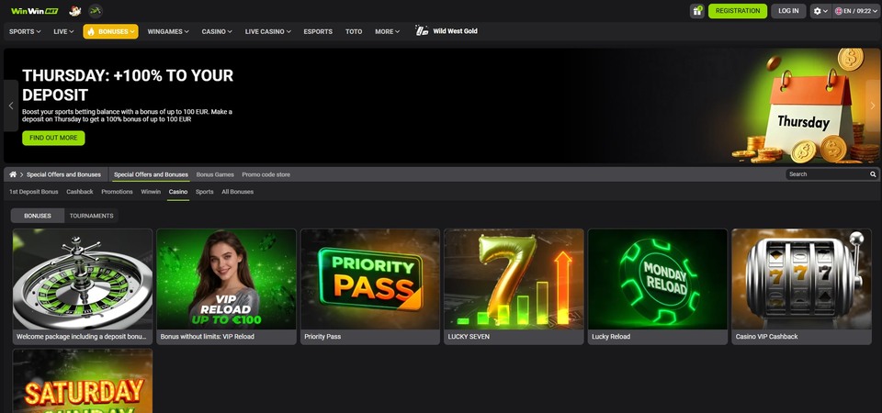Click the Thursday calendar banner image

tap(805, 108)
